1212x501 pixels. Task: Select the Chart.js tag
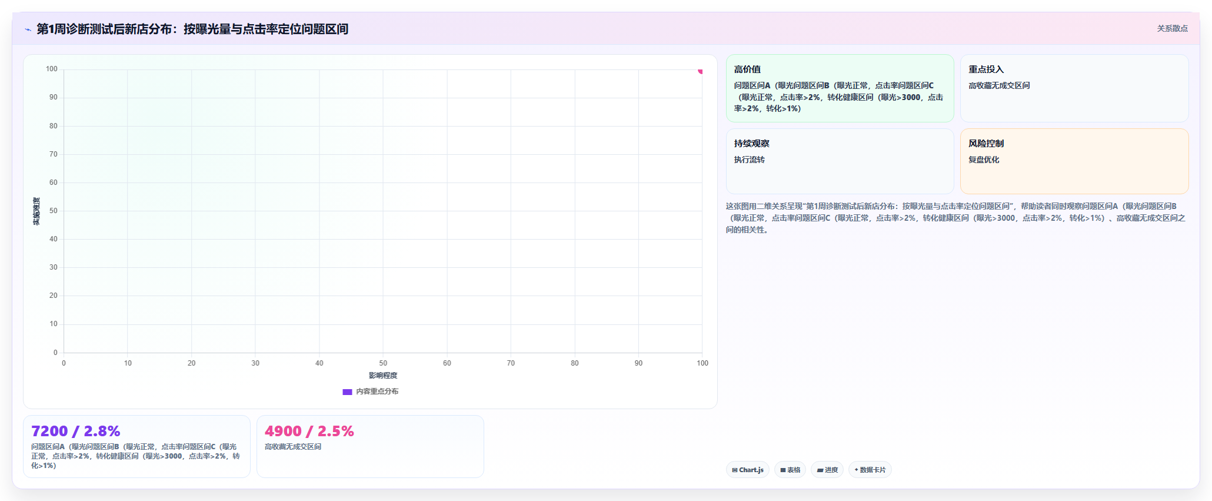point(748,470)
